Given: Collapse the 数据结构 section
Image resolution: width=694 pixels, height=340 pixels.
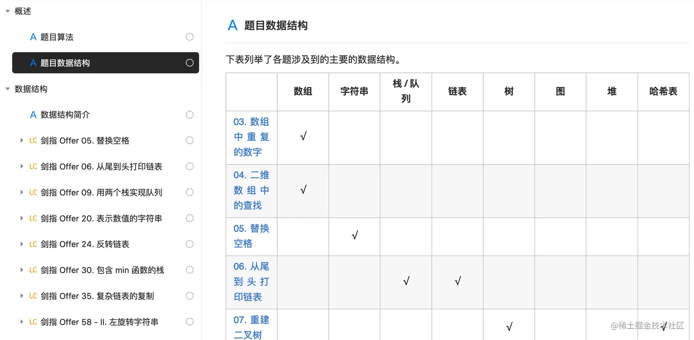Looking at the screenshot, I should coord(7,89).
